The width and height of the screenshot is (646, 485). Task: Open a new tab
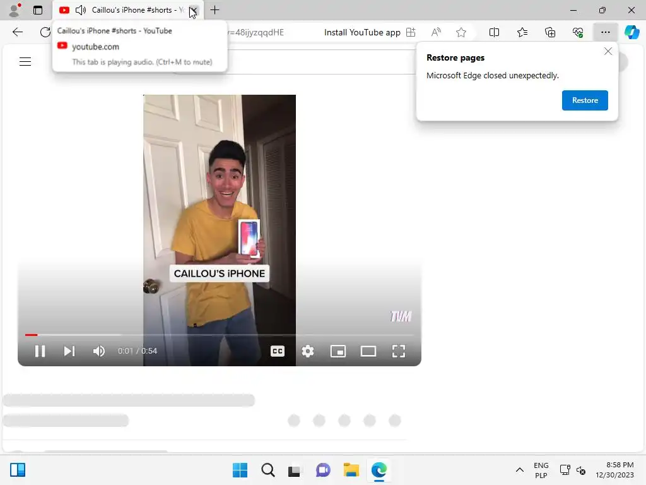click(x=214, y=10)
